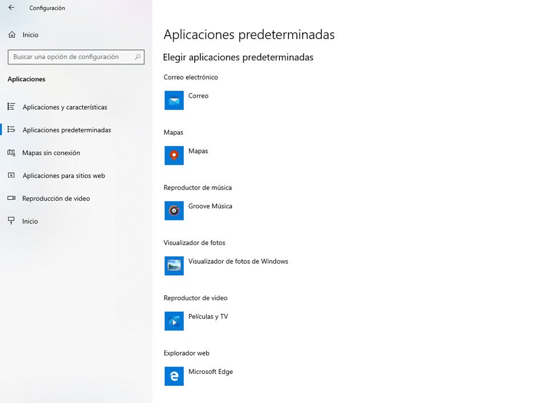Click the Correo electrónico label
Image resolution: width=554 pixels, height=403 pixels.
(x=191, y=77)
